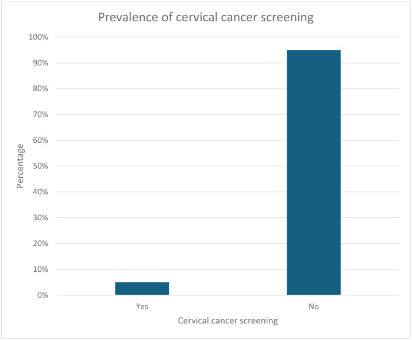
Task: Click the 'No' category label
Action: 314,306
